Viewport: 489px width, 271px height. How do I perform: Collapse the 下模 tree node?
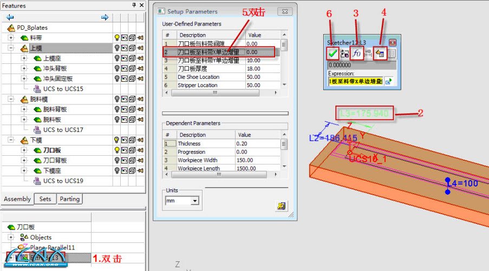(x=11, y=140)
